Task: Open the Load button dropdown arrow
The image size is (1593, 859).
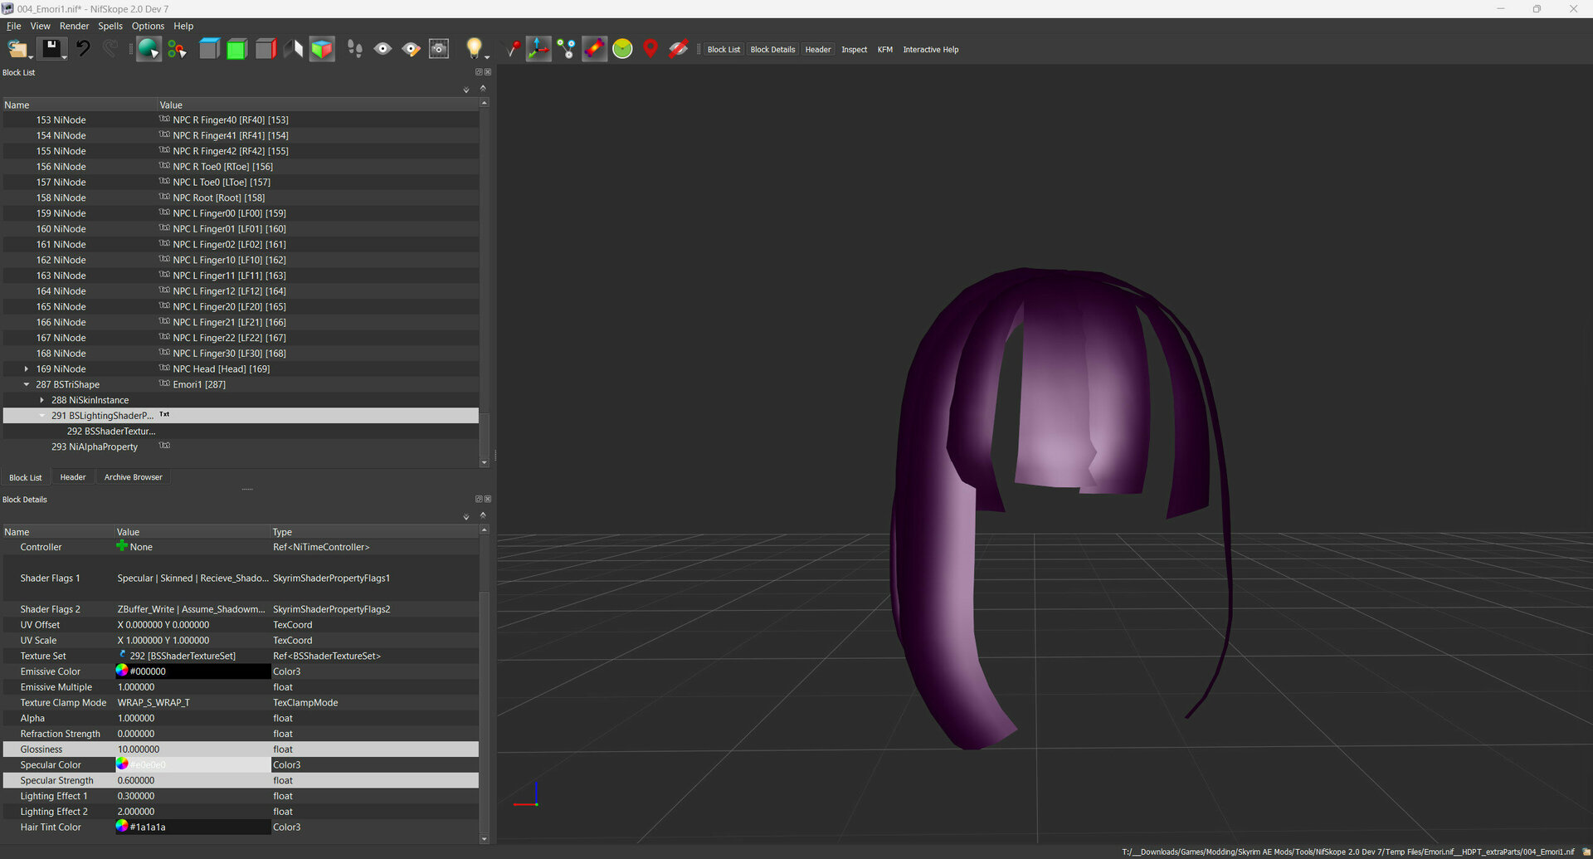Action: (32, 56)
